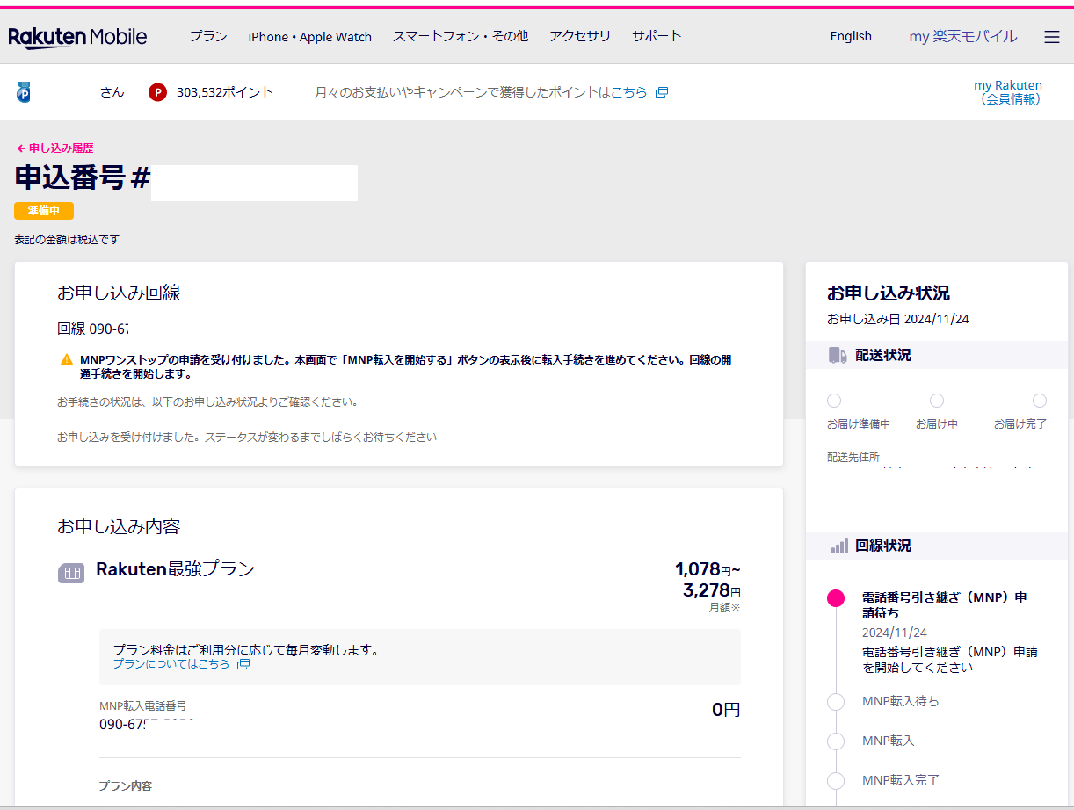Image resolution: width=1074 pixels, height=810 pixels.
Task: Click the MNP転入 step circle
Action: coord(836,741)
